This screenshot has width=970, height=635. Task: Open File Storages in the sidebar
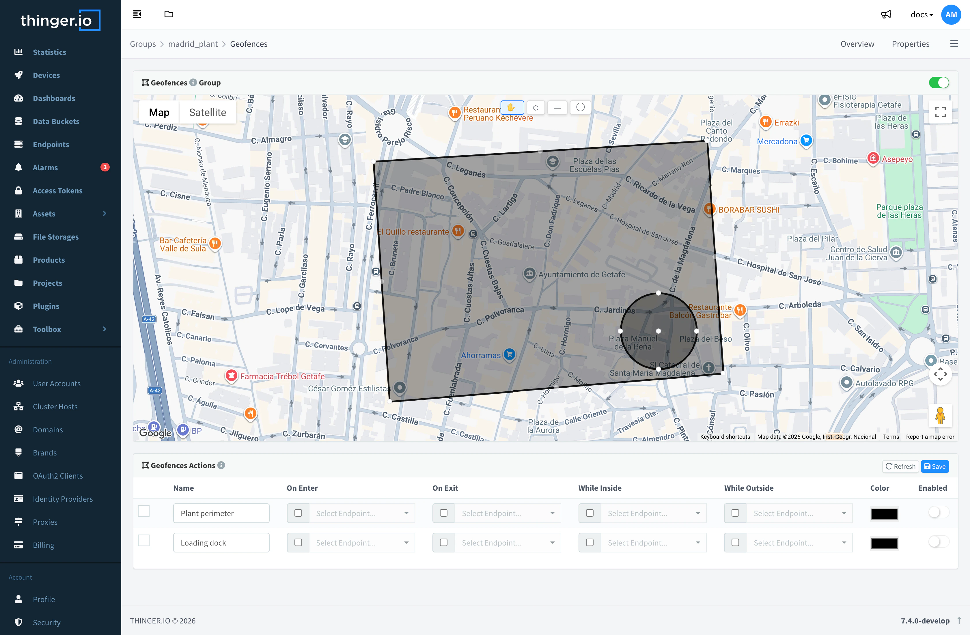tap(55, 237)
